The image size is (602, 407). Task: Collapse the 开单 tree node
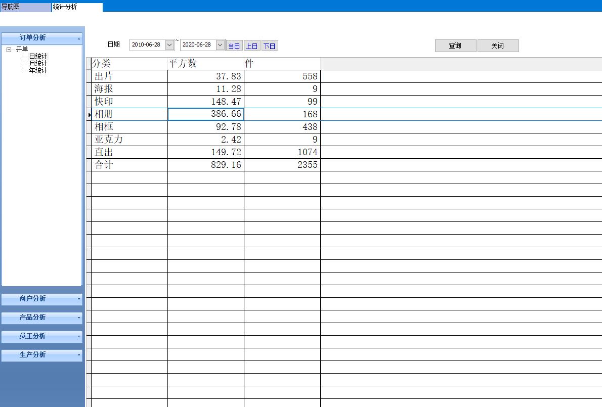coord(9,50)
